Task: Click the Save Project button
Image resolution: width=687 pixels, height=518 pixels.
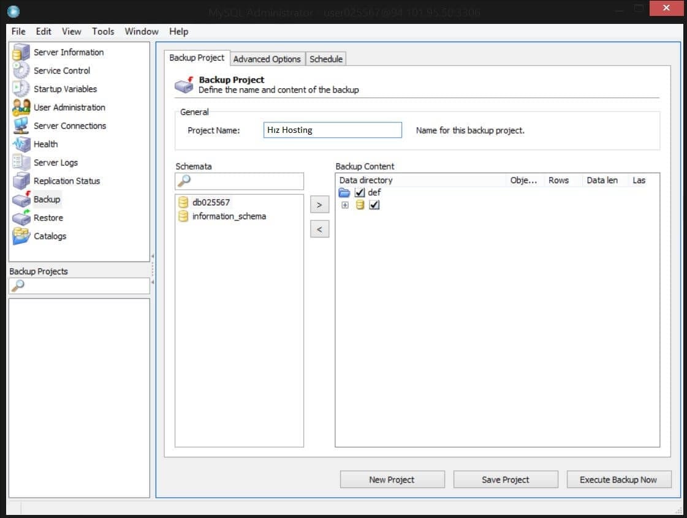Action: tap(505, 479)
